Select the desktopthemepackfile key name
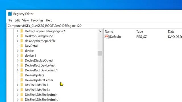Viewport: 182px width, 102px height. (x=40, y=41)
